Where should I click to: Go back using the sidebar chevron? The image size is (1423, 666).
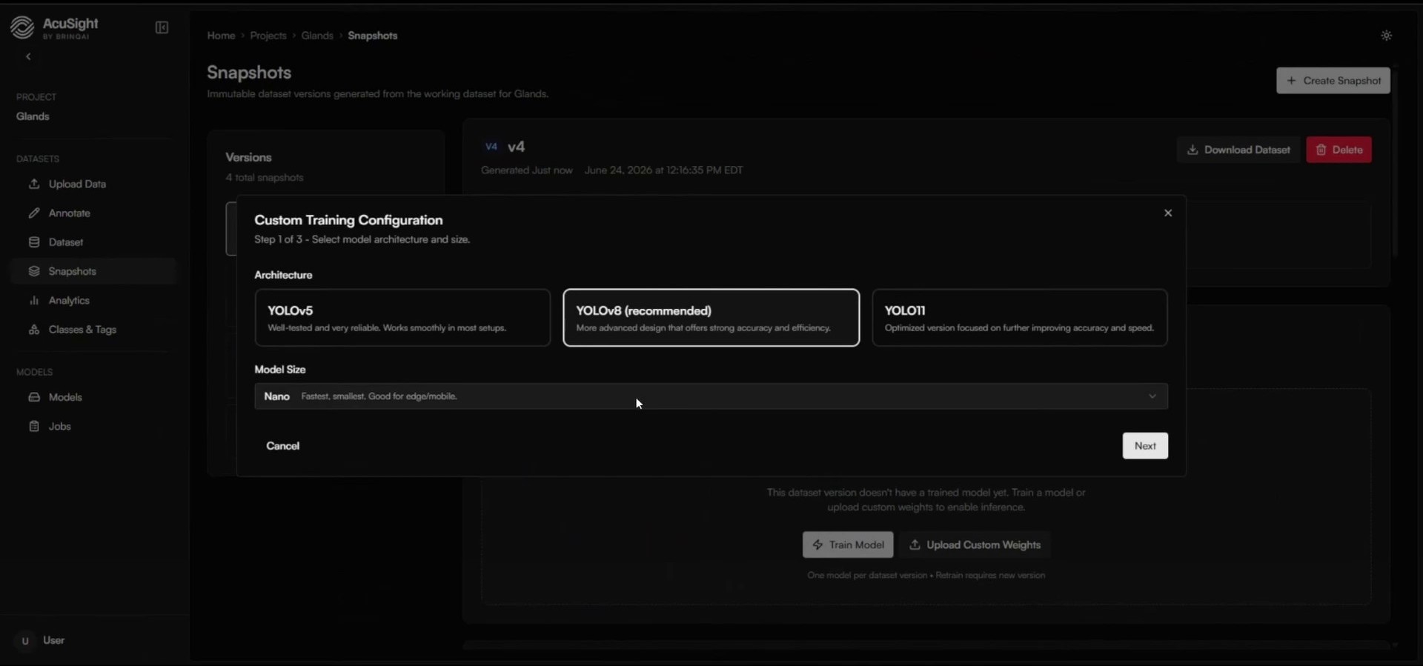coord(28,56)
